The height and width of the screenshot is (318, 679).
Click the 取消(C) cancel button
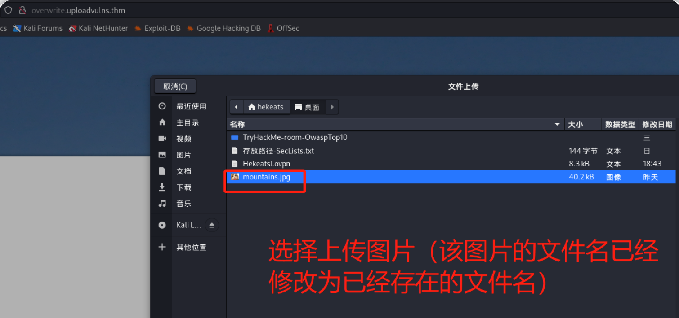click(175, 87)
